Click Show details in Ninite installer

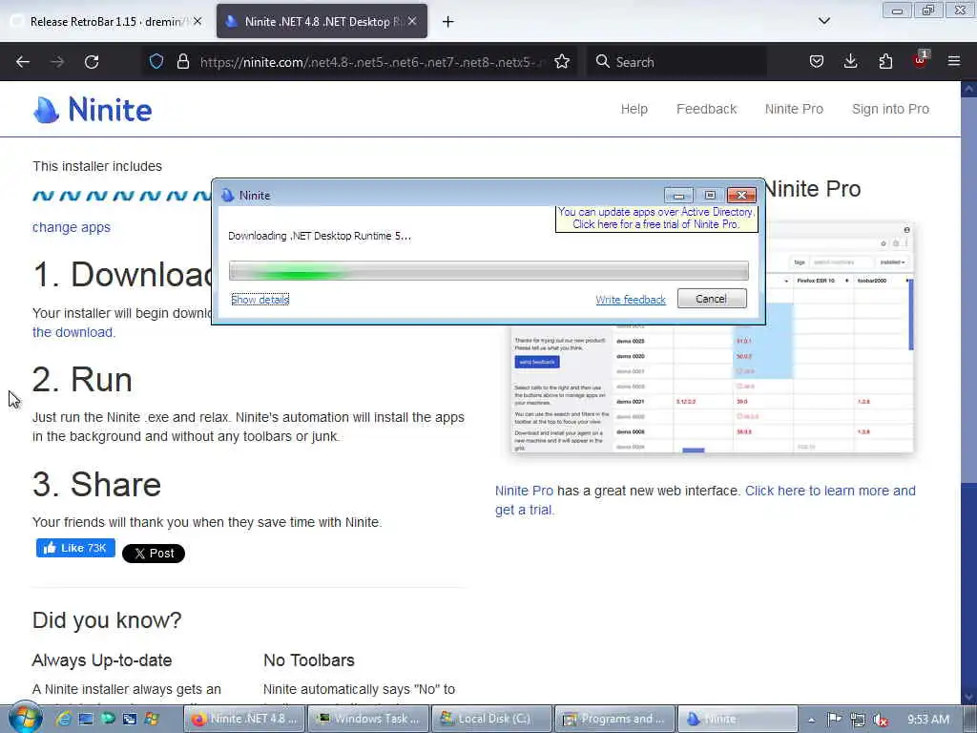[260, 300]
